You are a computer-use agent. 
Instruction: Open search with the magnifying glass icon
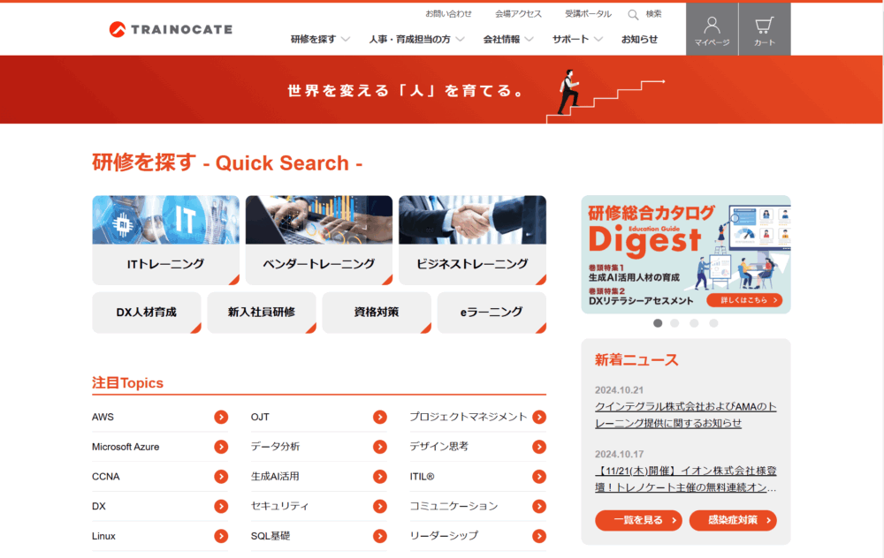click(634, 13)
